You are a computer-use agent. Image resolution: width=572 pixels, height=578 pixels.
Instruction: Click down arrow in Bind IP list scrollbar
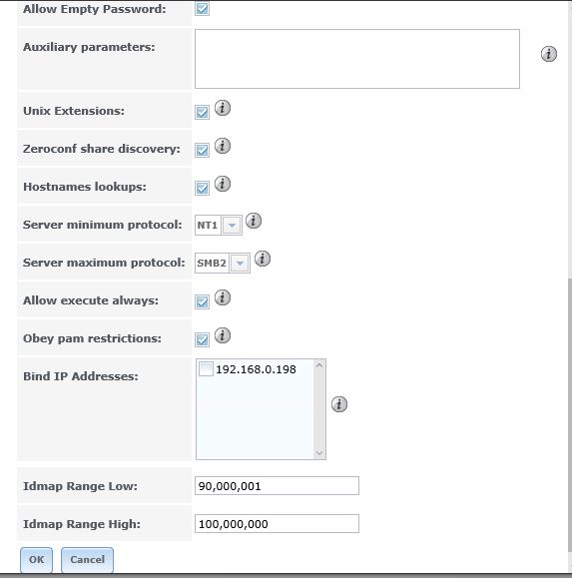point(319,452)
